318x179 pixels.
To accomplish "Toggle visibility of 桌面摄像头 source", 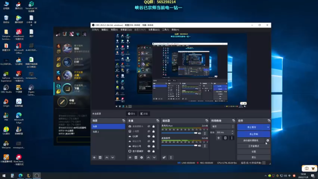I will 149,126.
